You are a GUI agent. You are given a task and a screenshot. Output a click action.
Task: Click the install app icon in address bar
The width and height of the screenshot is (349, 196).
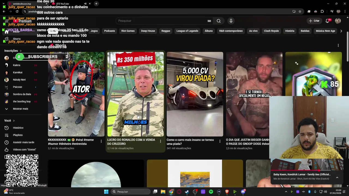294,11
